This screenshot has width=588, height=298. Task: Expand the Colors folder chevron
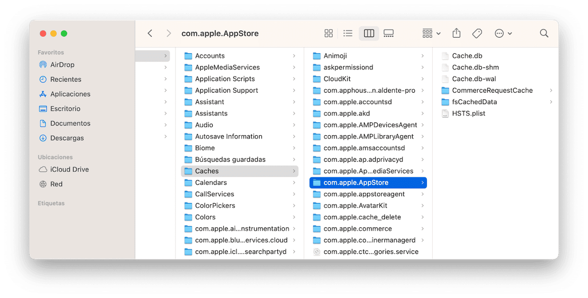click(x=294, y=217)
